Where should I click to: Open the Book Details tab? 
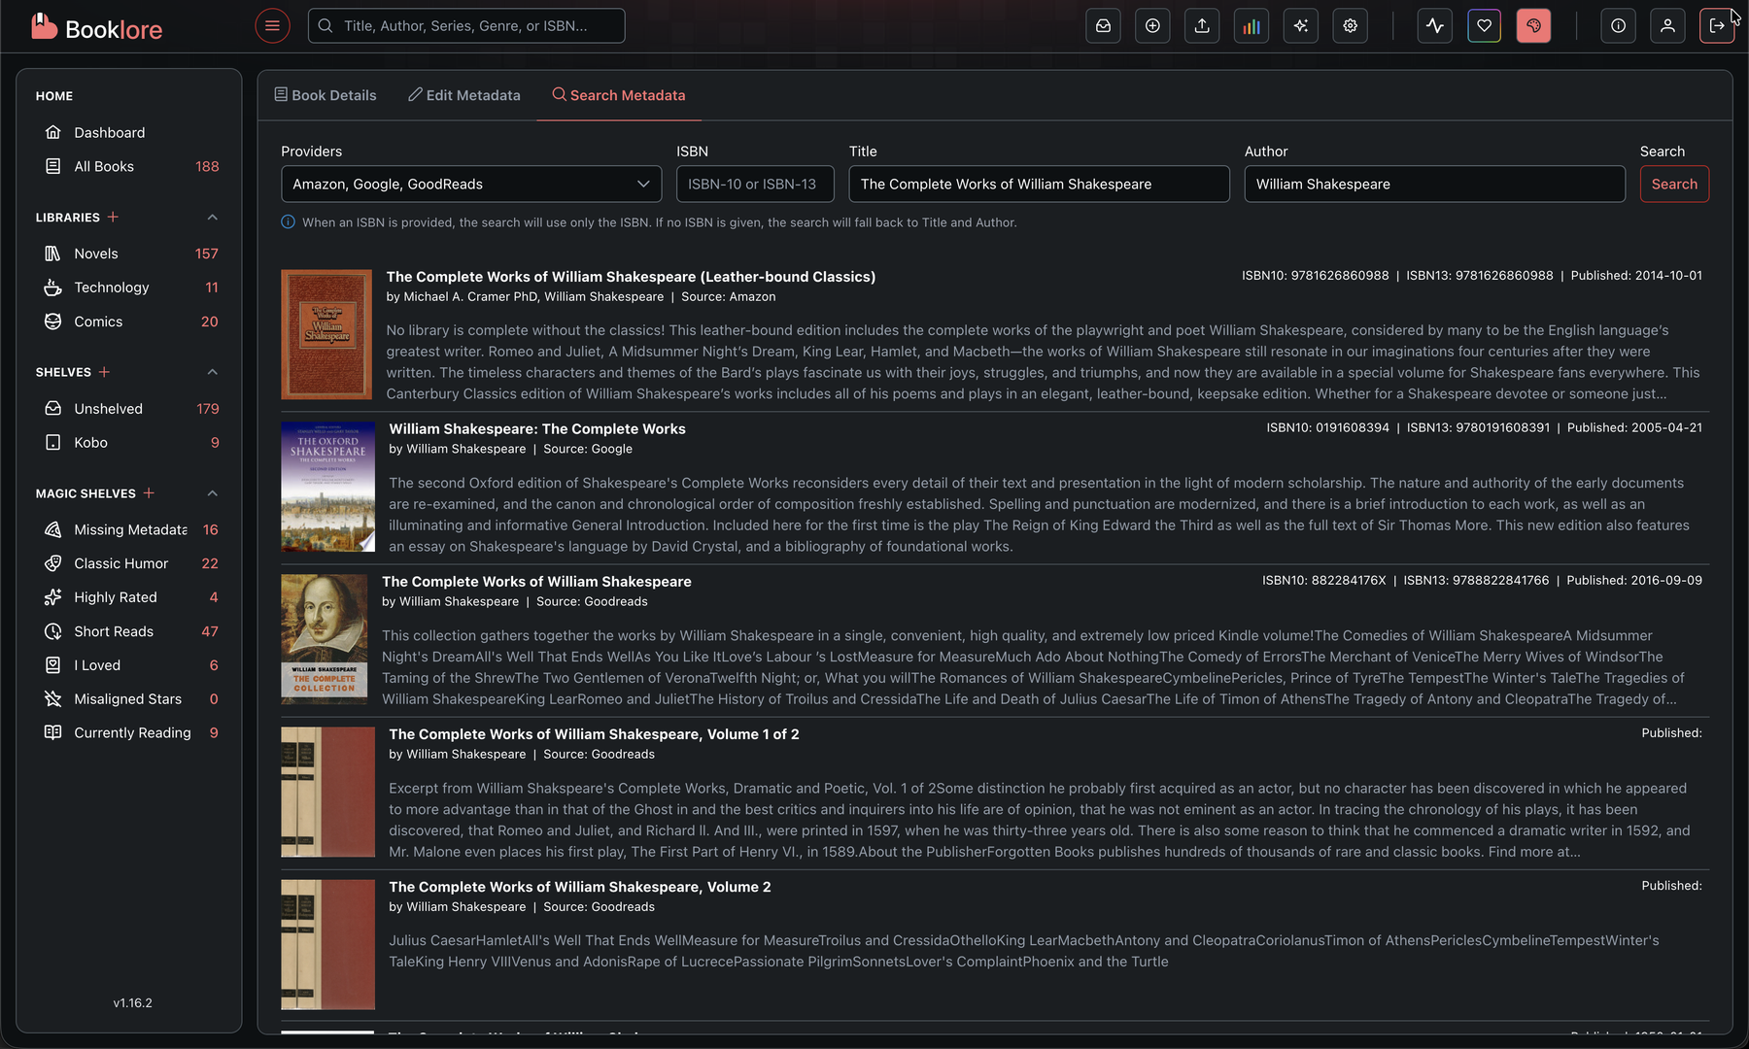point(326,94)
